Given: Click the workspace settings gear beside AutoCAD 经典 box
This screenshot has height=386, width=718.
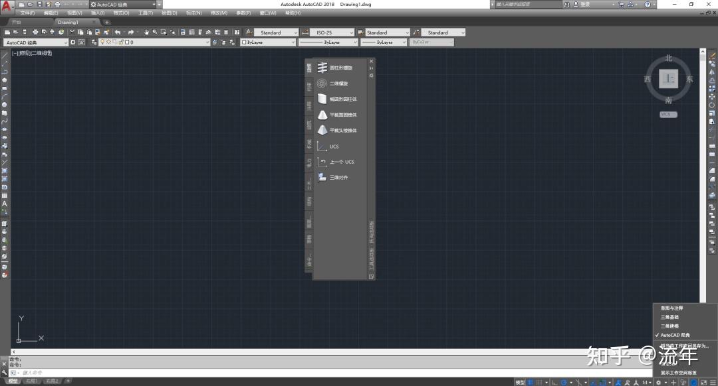Looking at the screenshot, I should click(x=73, y=42).
